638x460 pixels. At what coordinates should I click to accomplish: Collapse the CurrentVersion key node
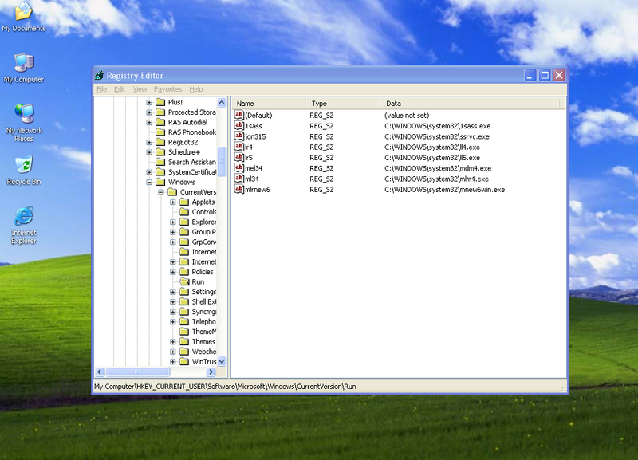[x=161, y=192]
